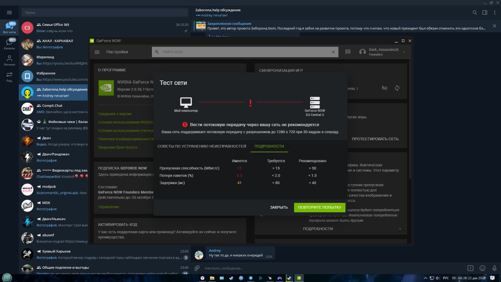Click the 'Написать сообщение' message field

333,268
